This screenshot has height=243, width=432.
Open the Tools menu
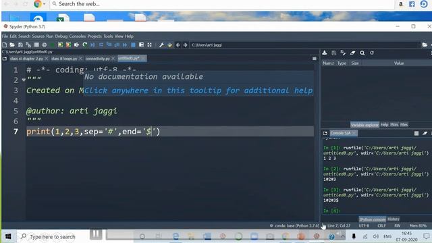tap(108, 36)
